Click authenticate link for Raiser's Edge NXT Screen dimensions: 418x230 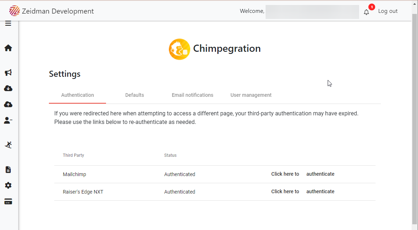coord(320,191)
